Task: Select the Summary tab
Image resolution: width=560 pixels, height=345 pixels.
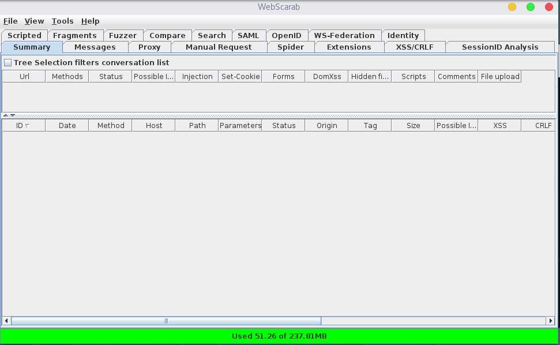Action: [x=32, y=47]
